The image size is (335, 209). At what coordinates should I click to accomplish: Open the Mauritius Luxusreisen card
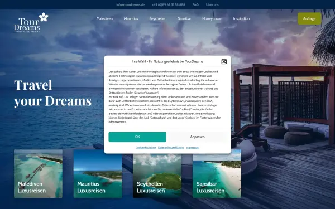(98, 173)
